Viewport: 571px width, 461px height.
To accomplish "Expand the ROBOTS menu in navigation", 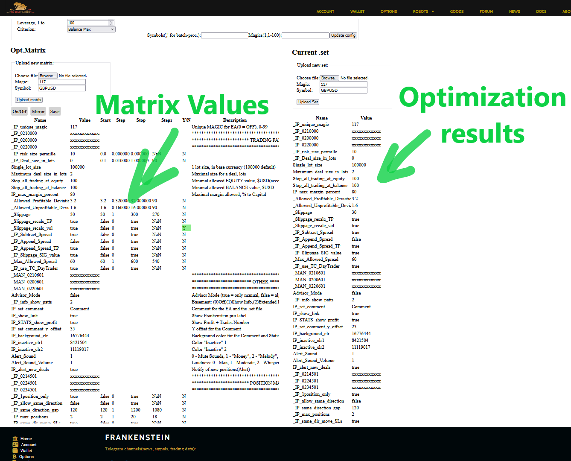I will (423, 12).
